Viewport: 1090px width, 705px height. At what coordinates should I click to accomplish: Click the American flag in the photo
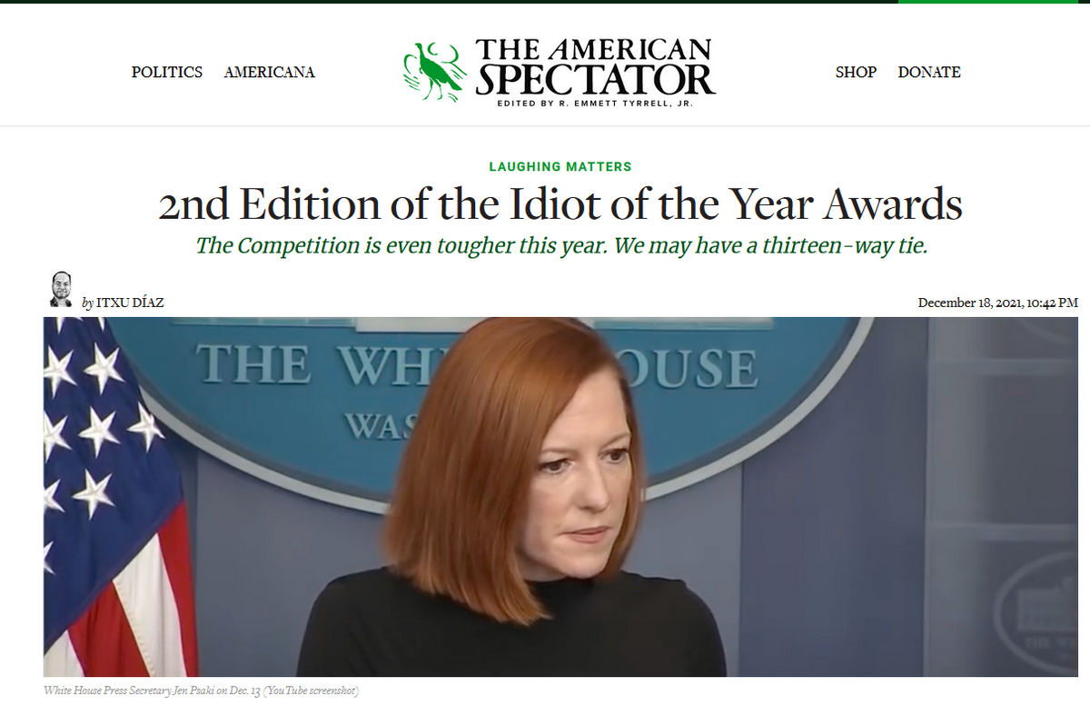click(x=116, y=496)
